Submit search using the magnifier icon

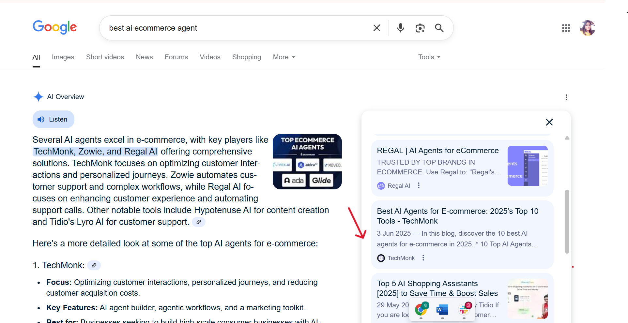click(x=439, y=28)
